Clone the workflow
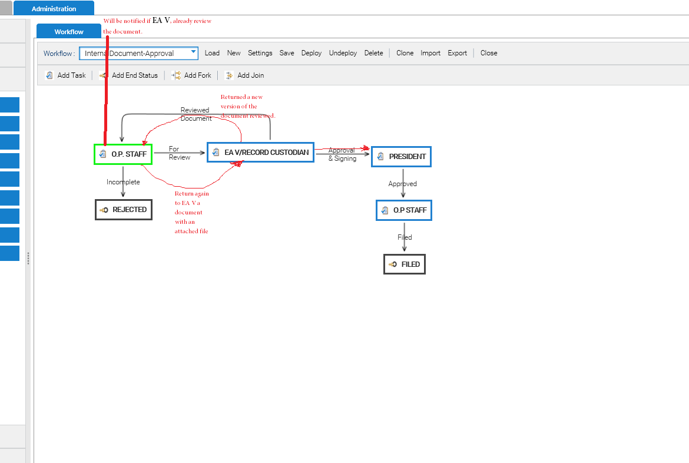689x463 pixels. coord(405,53)
